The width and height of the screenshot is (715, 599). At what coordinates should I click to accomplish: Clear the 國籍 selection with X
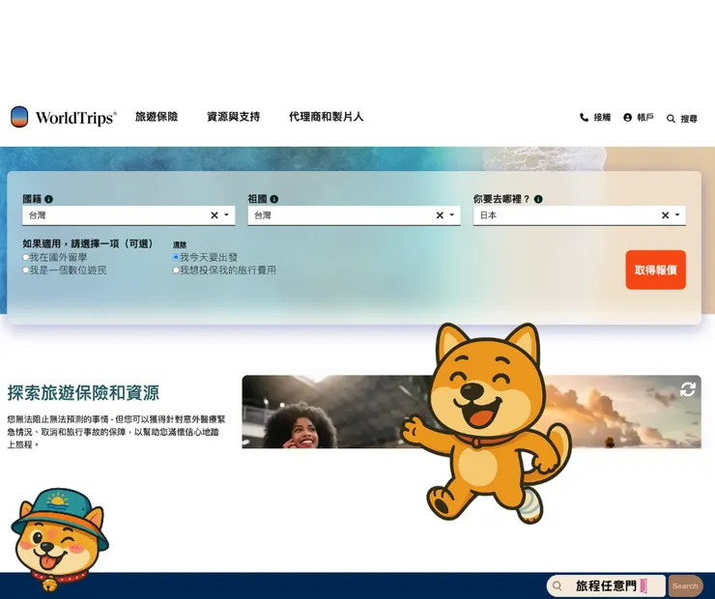click(x=214, y=215)
